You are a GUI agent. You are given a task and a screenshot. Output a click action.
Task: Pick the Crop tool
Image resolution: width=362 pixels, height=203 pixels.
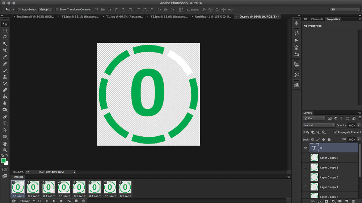click(x=5, y=50)
